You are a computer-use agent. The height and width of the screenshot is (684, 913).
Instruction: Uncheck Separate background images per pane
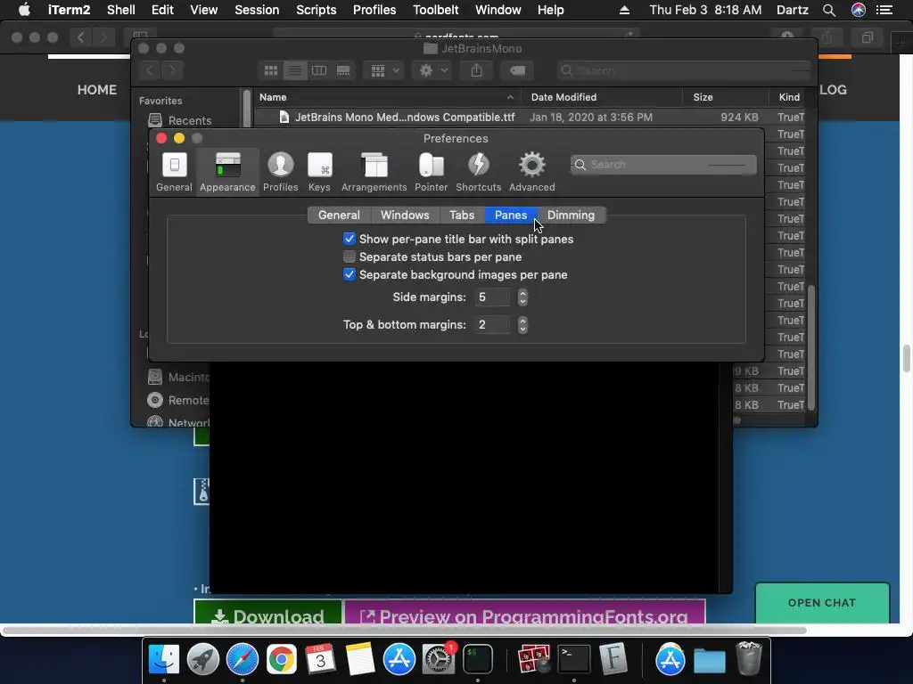click(x=350, y=274)
